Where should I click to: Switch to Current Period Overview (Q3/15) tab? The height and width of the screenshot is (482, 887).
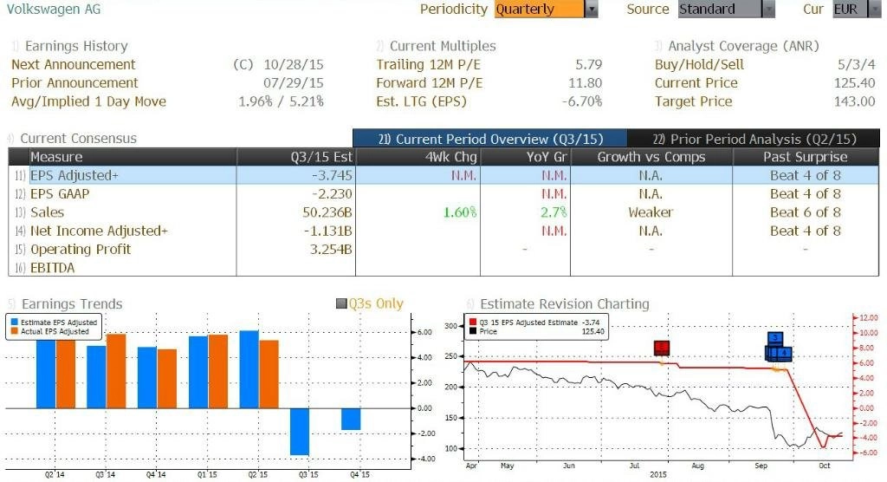tap(490, 139)
